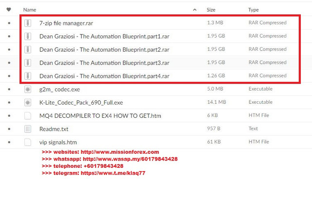Click HTM File type for vip signals.htm
This screenshot has height=200, width=312.
point(259,142)
